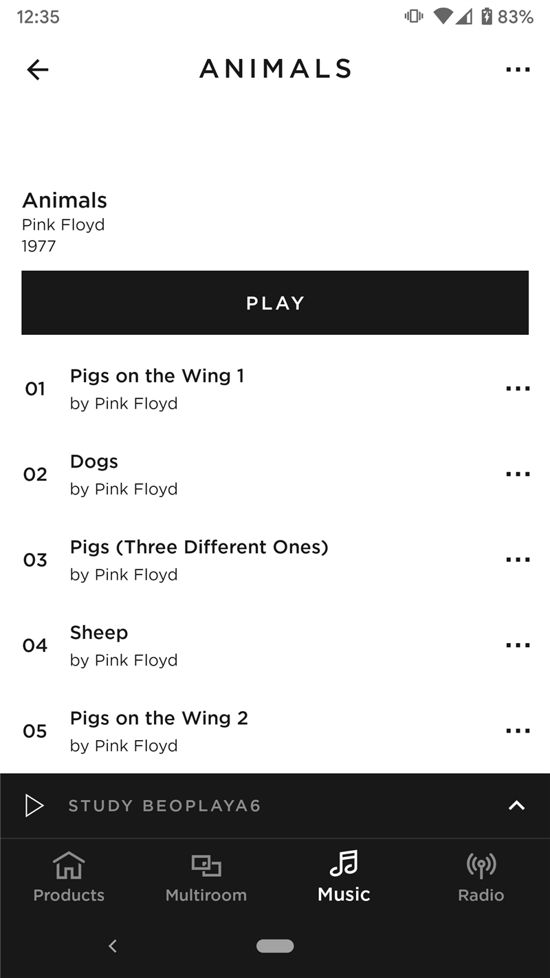Open more options for the Sheep track

point(517,645)
